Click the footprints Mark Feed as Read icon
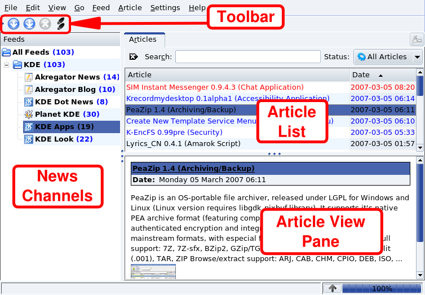Image resolution: width=425 pixels, height=295 pixels. 61,24
